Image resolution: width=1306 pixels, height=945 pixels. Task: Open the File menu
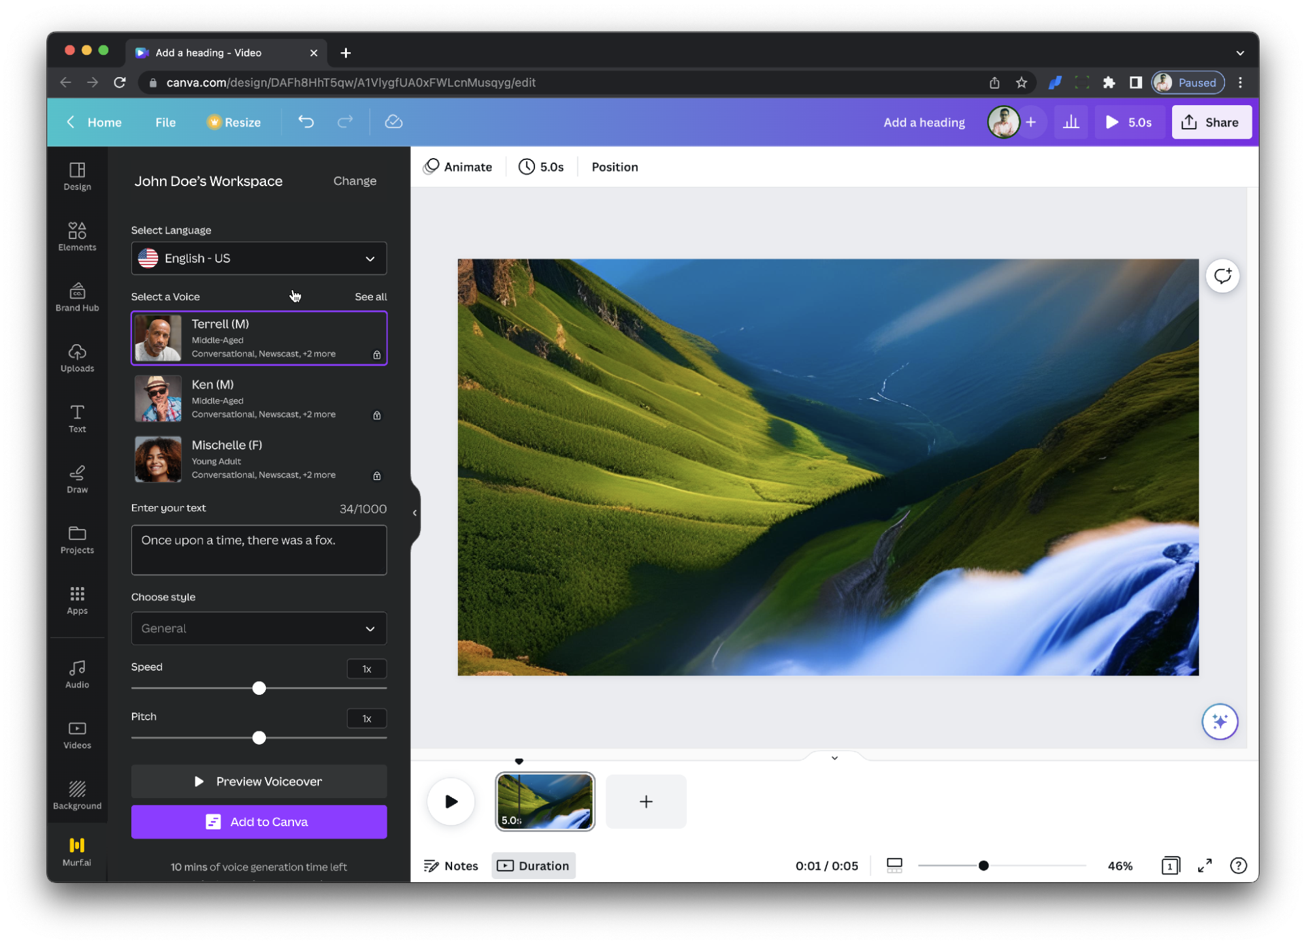coord(165,122)
